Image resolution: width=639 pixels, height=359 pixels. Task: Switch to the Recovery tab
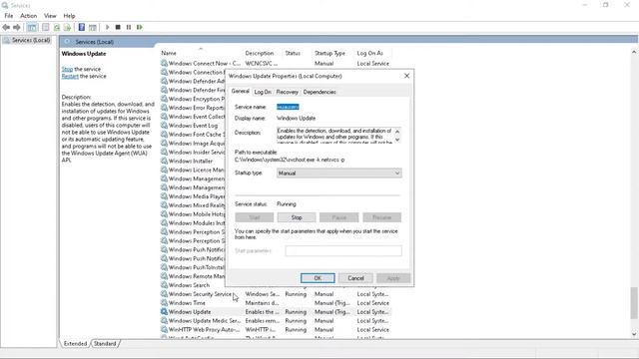[287, 92]
